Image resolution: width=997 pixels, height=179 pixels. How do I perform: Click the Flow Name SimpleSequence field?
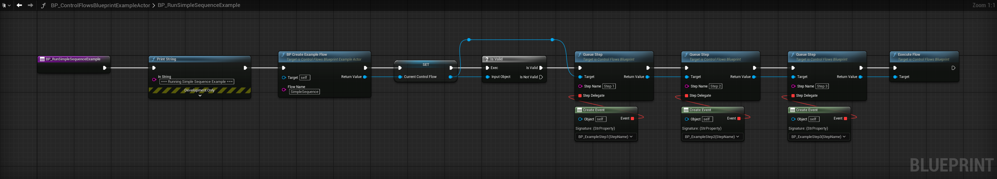304,92
